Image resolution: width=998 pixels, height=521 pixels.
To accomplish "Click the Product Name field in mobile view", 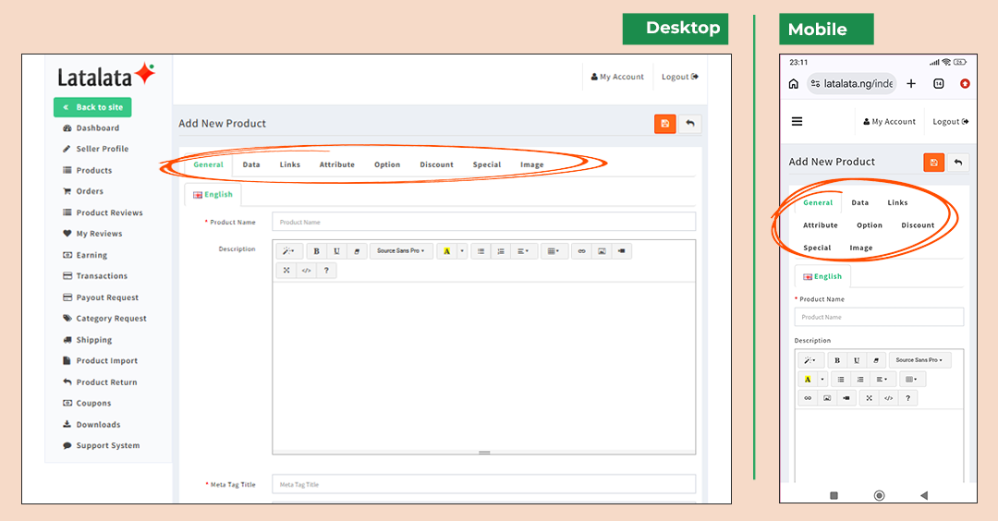I will point(879,317).
